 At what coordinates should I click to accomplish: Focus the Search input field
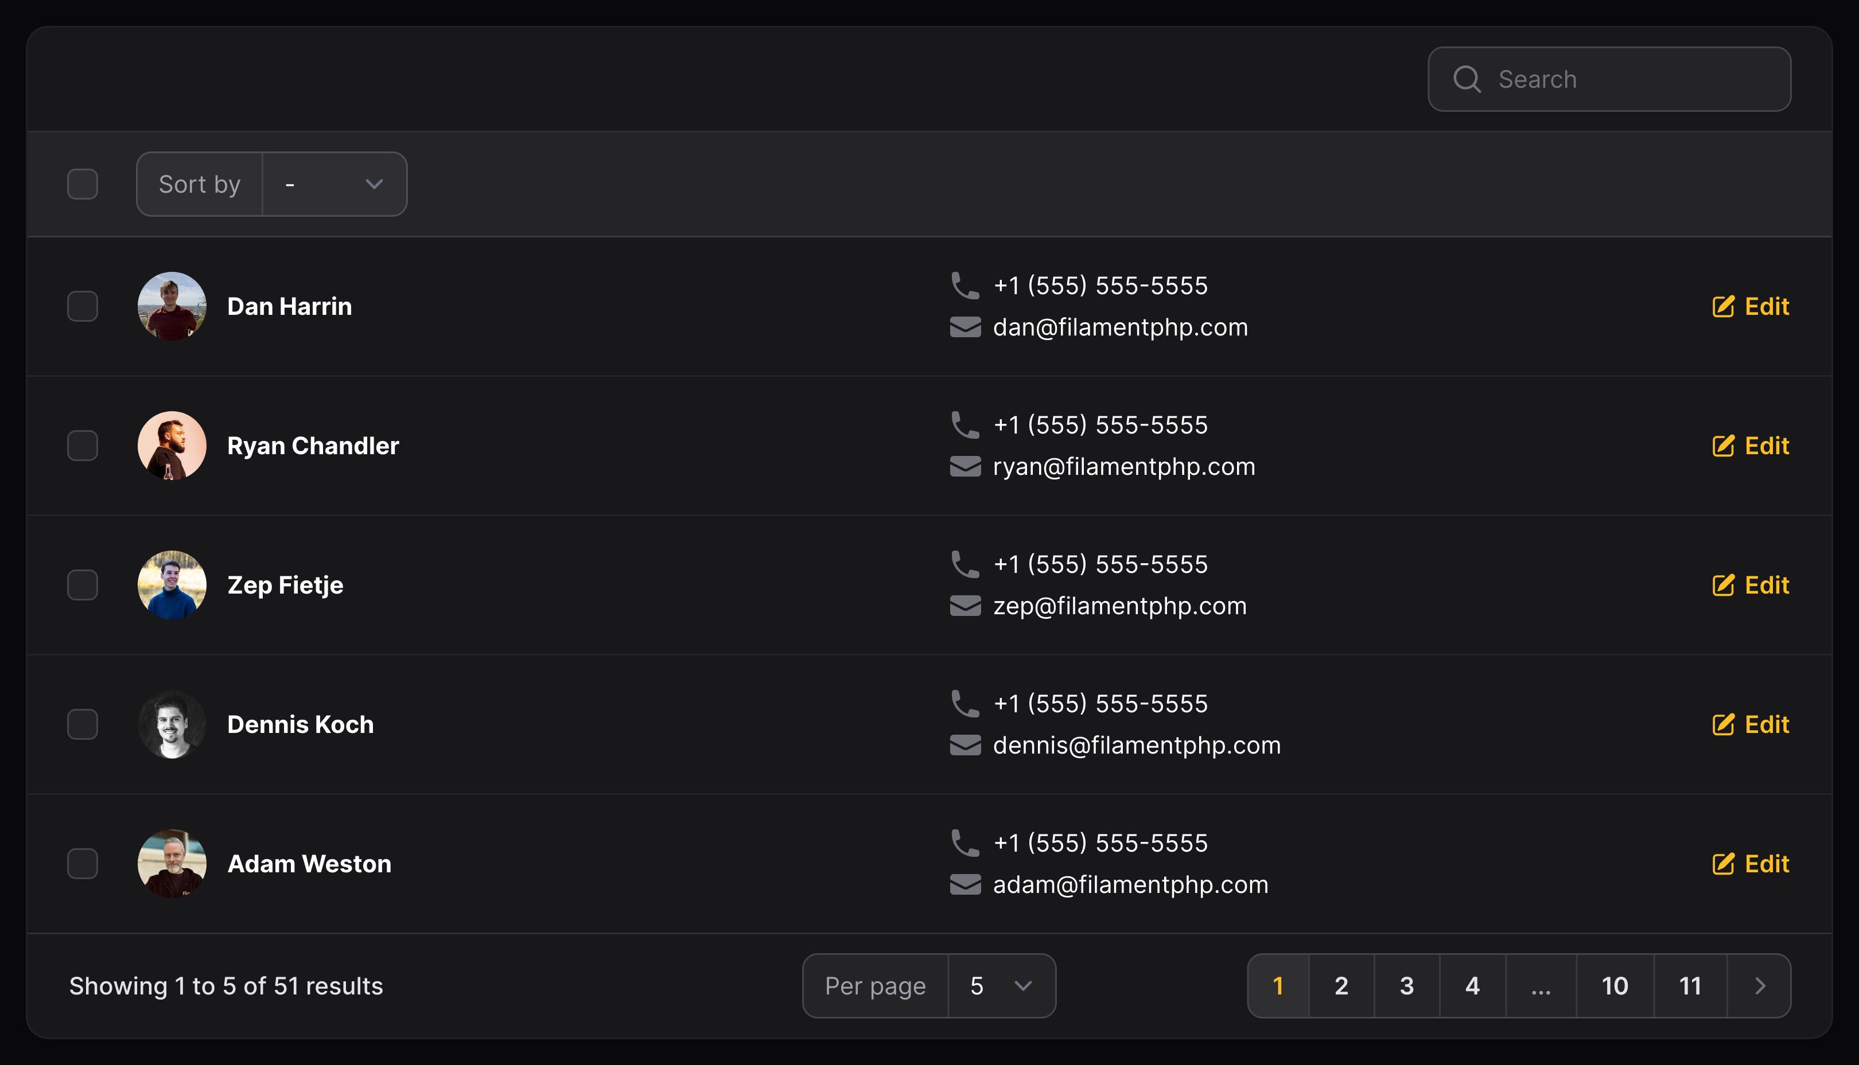click(1609, 79)
